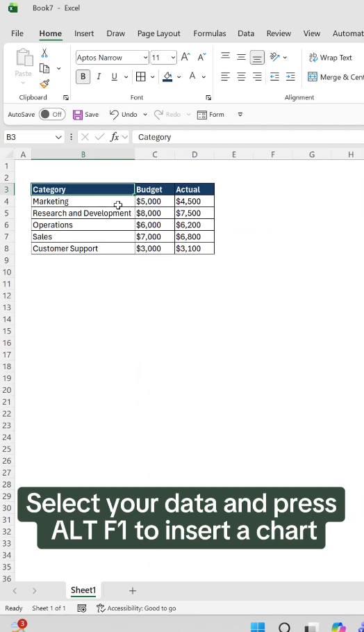The width and height of the screenshot is (364, 632).
Task: Apply italic formatting
Action: pyautogui.click(x=99, y=76)
